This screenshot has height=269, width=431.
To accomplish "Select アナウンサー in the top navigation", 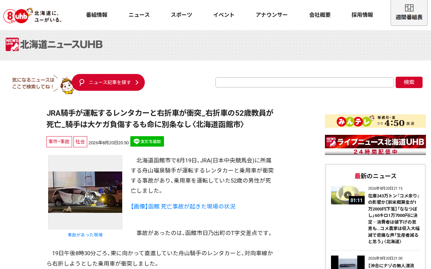I will pos(272,15).
